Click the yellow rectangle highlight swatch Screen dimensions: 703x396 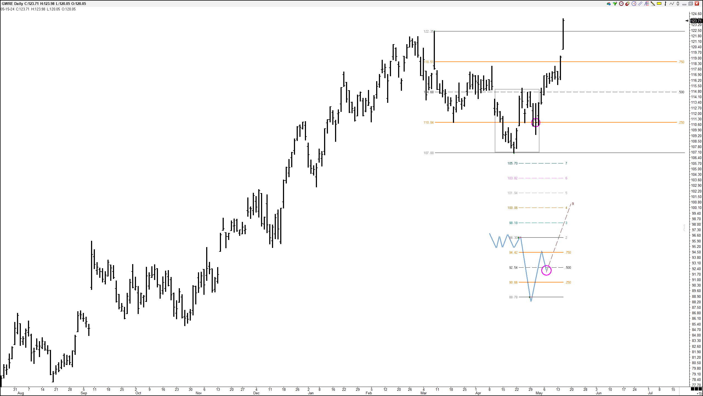click(x=659, y=4)
